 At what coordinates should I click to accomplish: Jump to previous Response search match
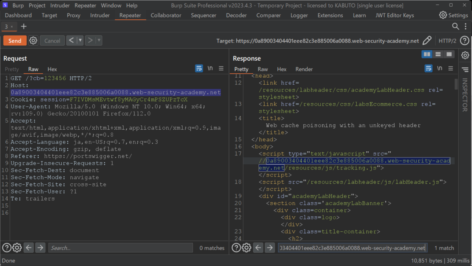(x=258, y=248)
